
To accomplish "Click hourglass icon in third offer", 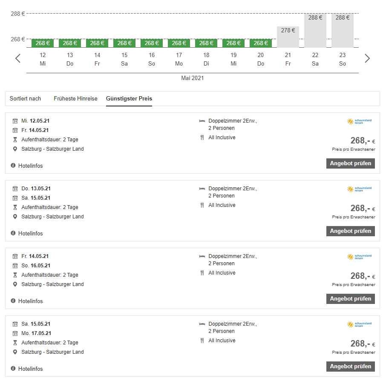I will [15, 275].
